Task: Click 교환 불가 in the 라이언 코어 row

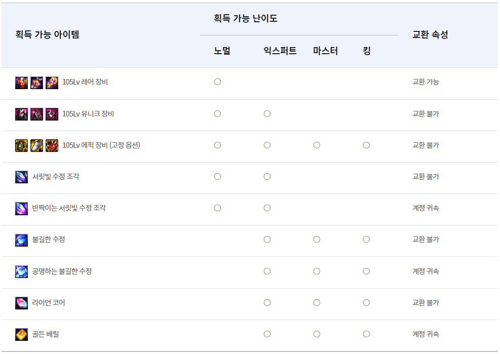Action: (x=426, y=302)
